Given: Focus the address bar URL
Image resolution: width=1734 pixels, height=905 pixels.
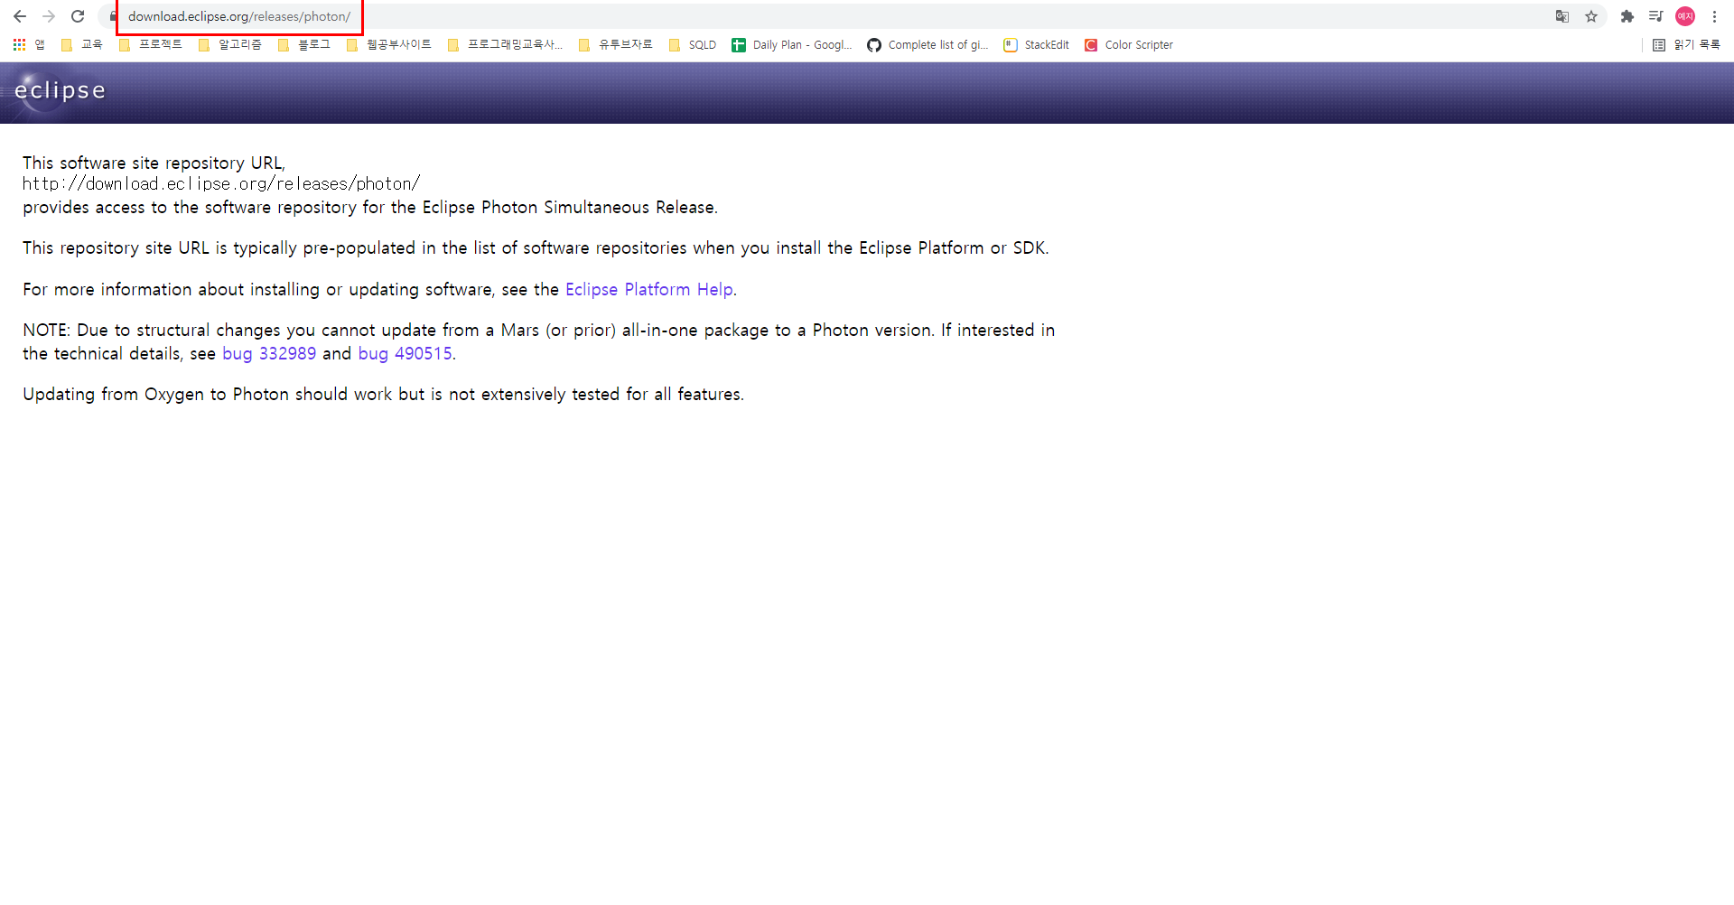Looking at the screenshot, I should (239, 16).
